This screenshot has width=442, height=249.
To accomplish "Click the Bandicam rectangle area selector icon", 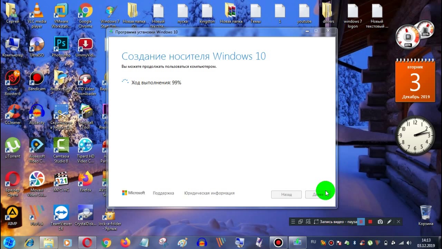I will click(x=316, y=222).
